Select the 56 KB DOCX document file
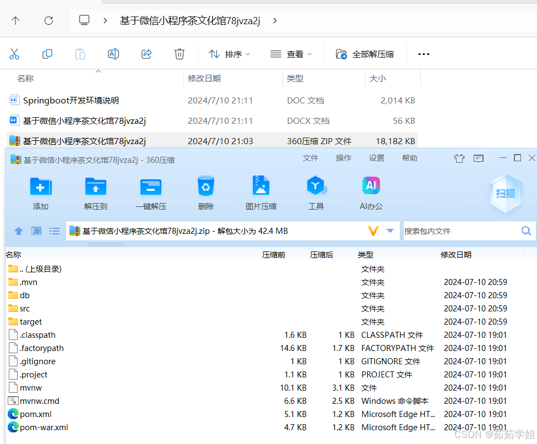The width and height of the screenshot is (537, 444). point(213,120)
